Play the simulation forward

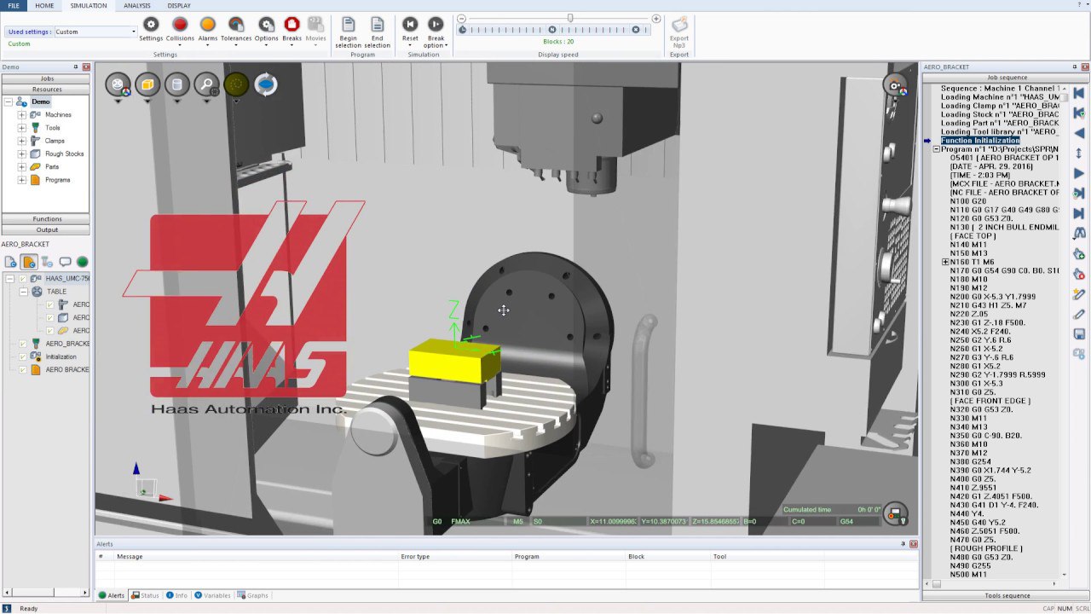pyautogui.click(x=1079, y=174)
